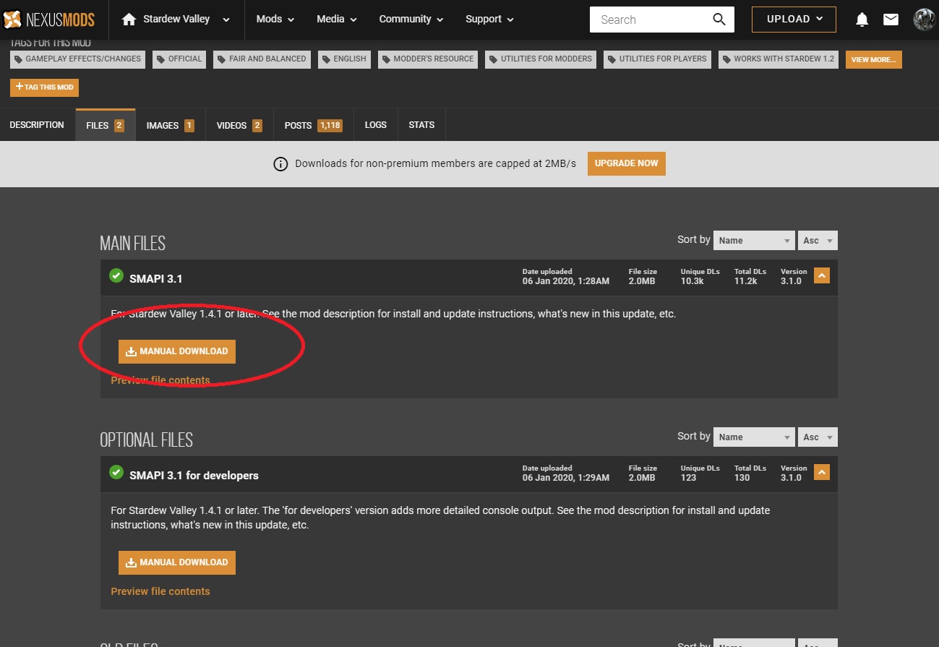Image resolution: width=939 pixels, height=647 pixels.
Task: Click the Official tag
Action: [179, 59]
